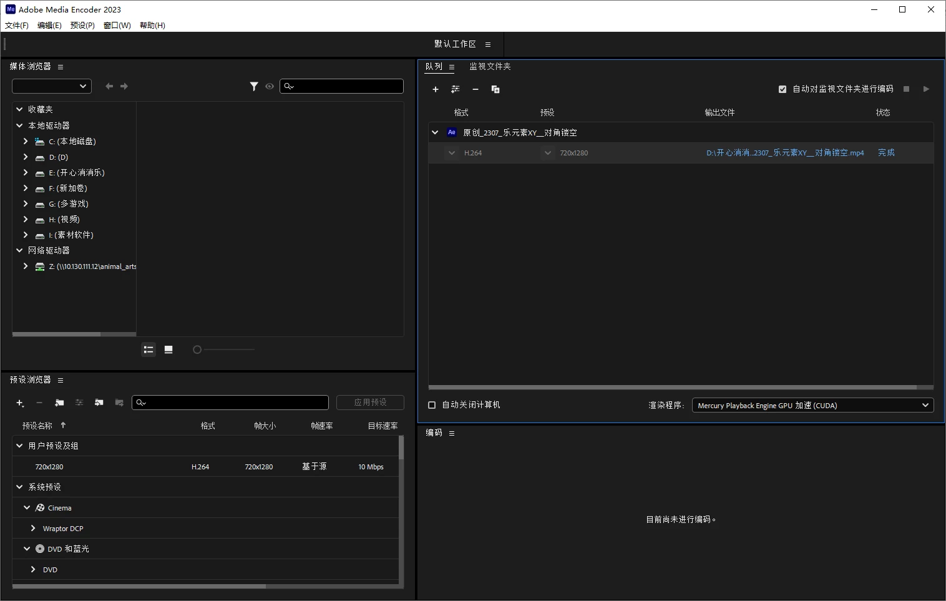Collapse the Favorites tree node

coord(19,109)
